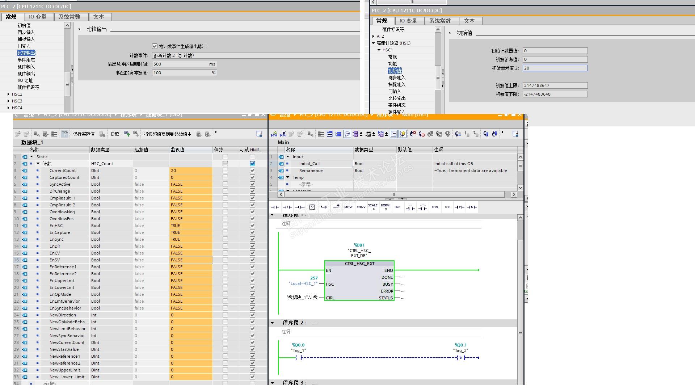The image size is (695, 391).
Task: Toggle generate output pulse for counter event checkbox
Action: click(x=155, y=46)
